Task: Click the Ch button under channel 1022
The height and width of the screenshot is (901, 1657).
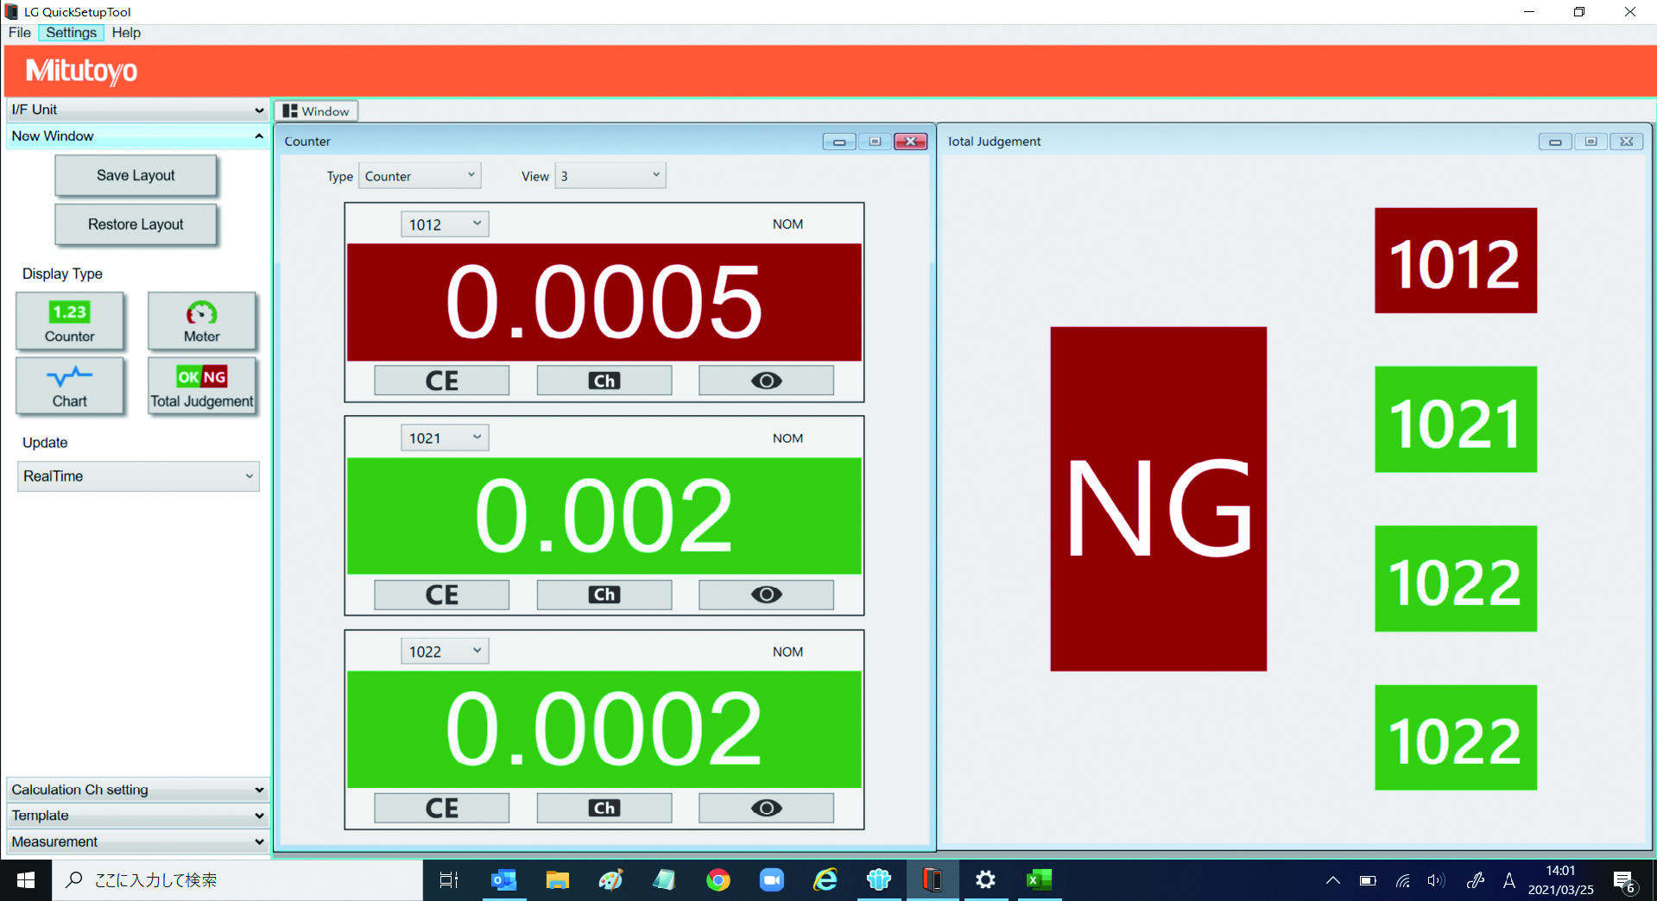Action: [x=604, y=808]
